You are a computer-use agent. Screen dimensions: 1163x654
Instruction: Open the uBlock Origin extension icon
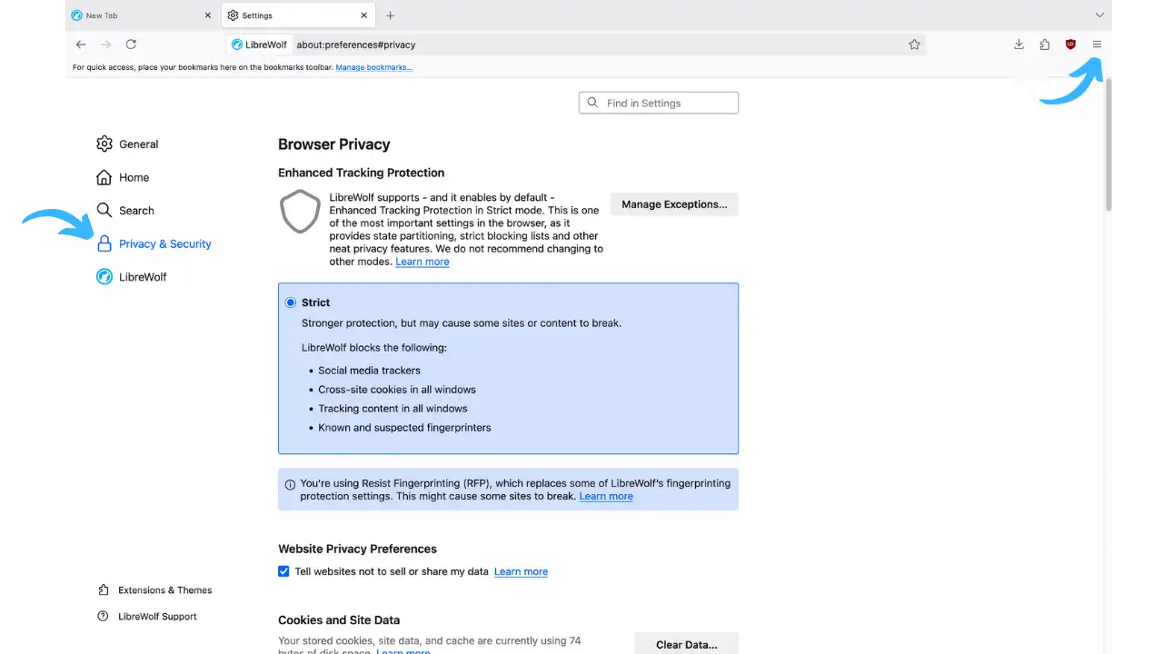[1070, 45]
